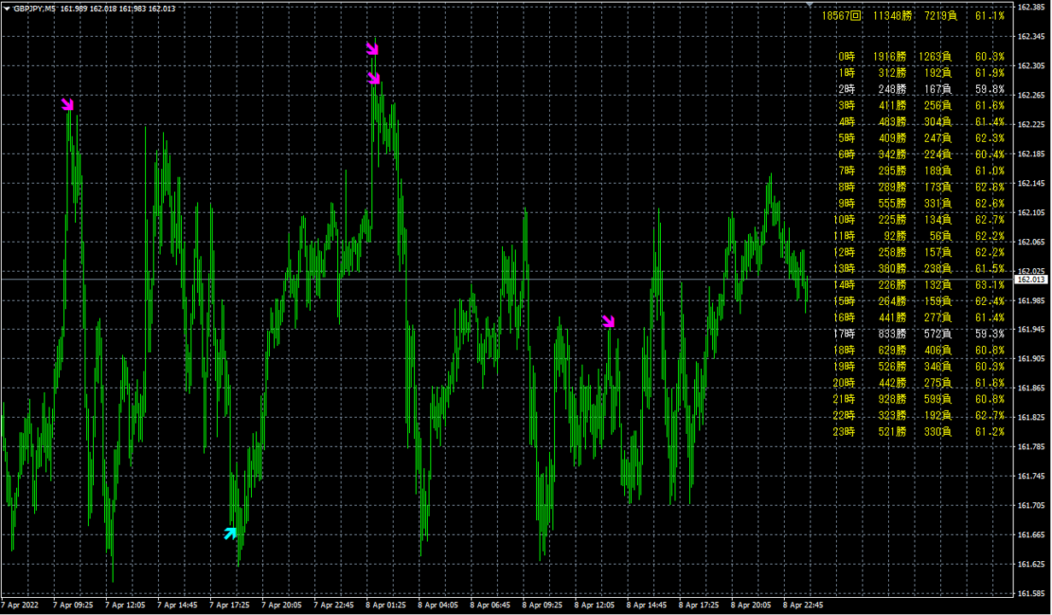Image resolution: width=1052 pixels, height=615 pixels.
Task: Click the 161.585 price scale label
Action: click(1032, 593)
